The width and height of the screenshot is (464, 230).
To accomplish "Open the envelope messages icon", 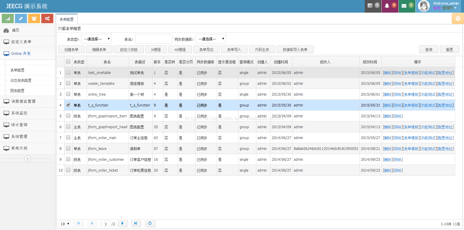I will (x=404, y=6).
